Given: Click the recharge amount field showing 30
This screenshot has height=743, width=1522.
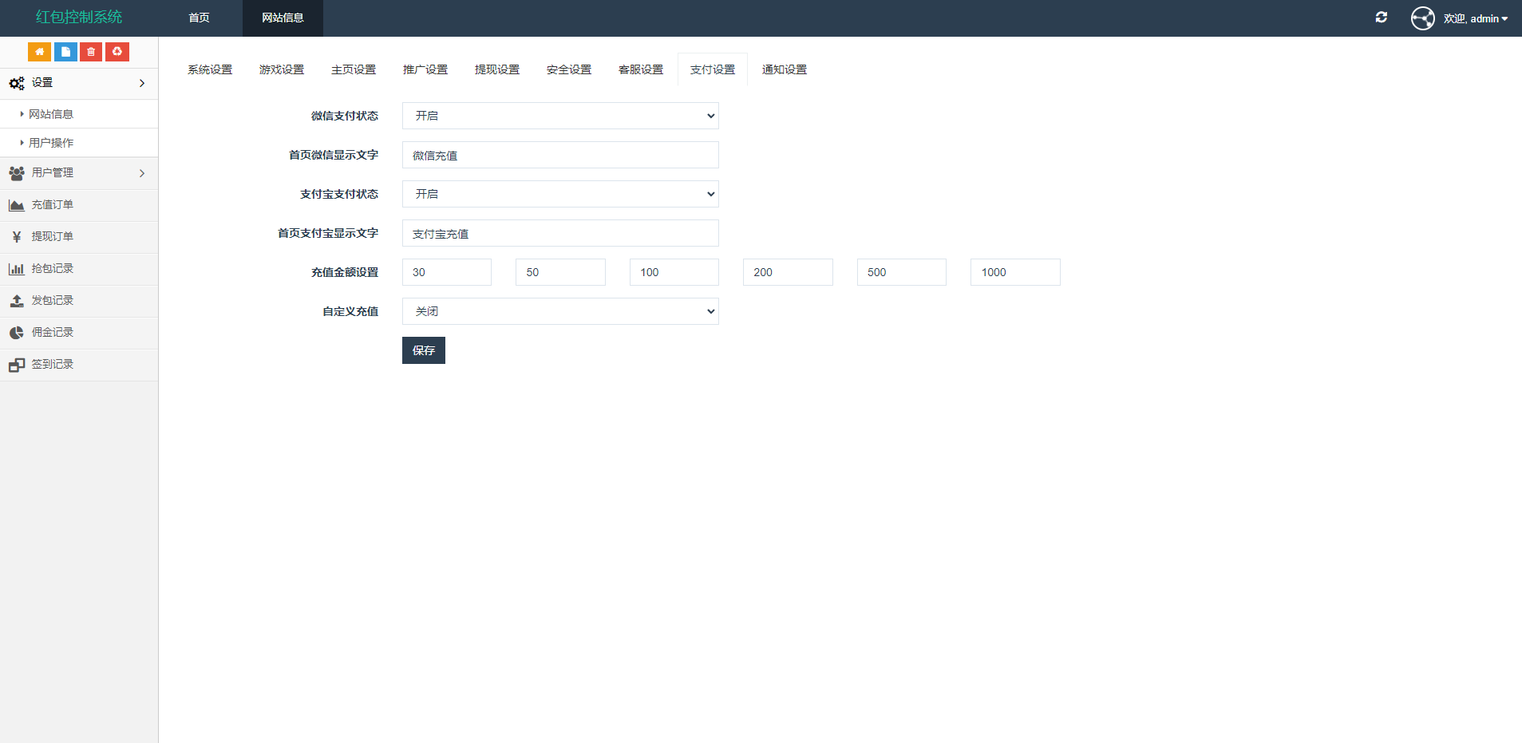Looking at the screenshot, I should [x=447, y=272].
